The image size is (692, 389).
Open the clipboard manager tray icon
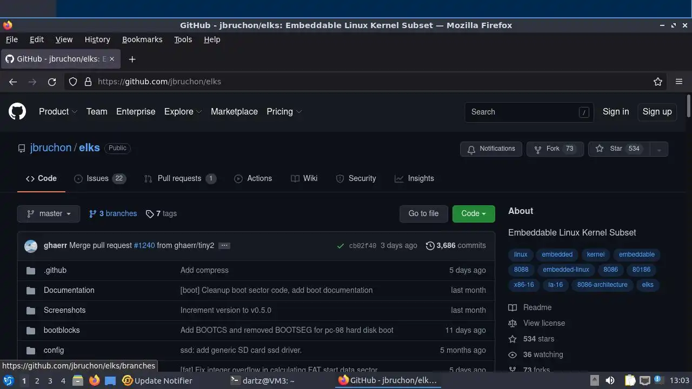click(x=630, y=380)
